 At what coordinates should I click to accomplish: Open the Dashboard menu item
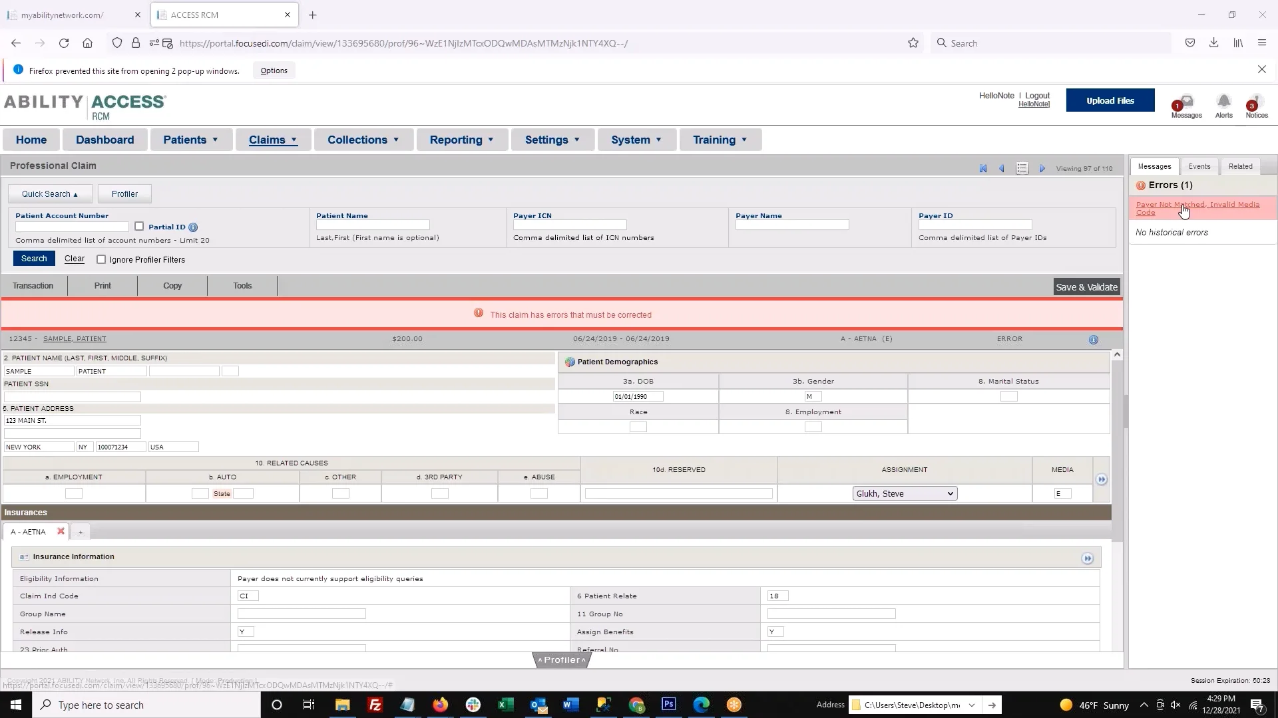(105, 140)
